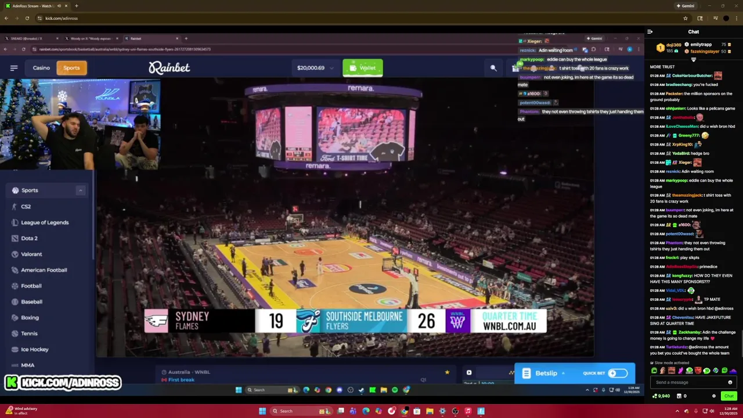Click the MMA sidebar icon
The height and width of the screenshot is (418, 743).
tap(15, 365)
